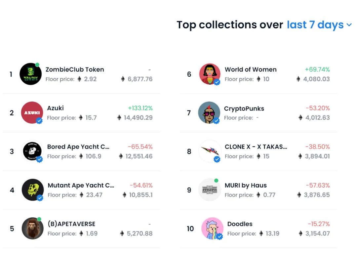Select Bored Ape Yacht Club logo
Screen dimensions: 357x255
[32, 151]
